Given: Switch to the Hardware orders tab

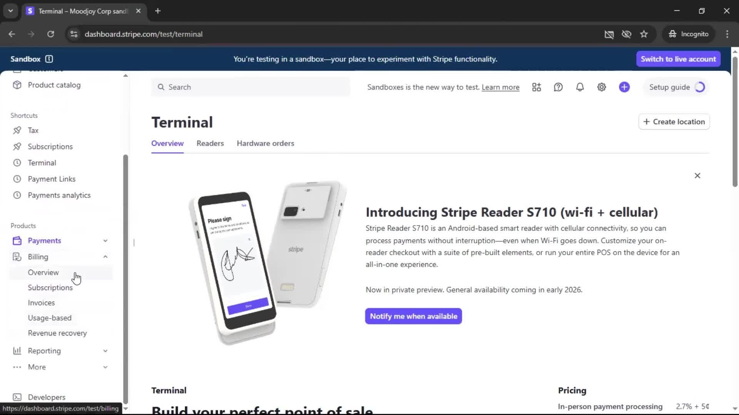Looking at the screenshot, I should [x=266, y=143].
